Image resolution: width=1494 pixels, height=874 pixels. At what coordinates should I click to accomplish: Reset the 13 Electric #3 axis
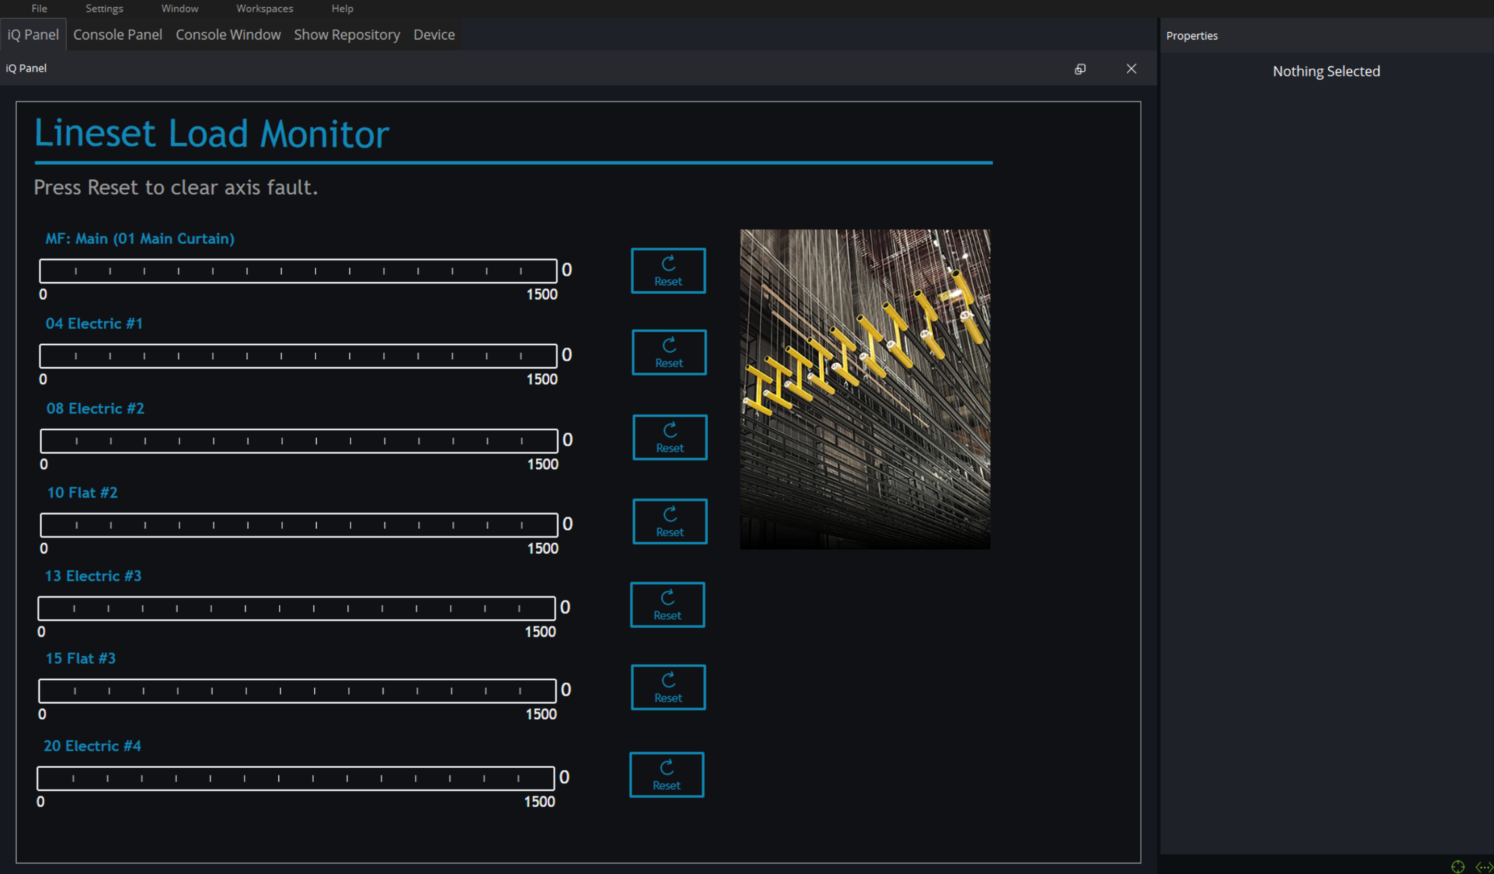tap(668, 605)
